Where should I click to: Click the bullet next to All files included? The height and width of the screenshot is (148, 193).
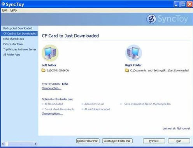(x=42, y=104)
